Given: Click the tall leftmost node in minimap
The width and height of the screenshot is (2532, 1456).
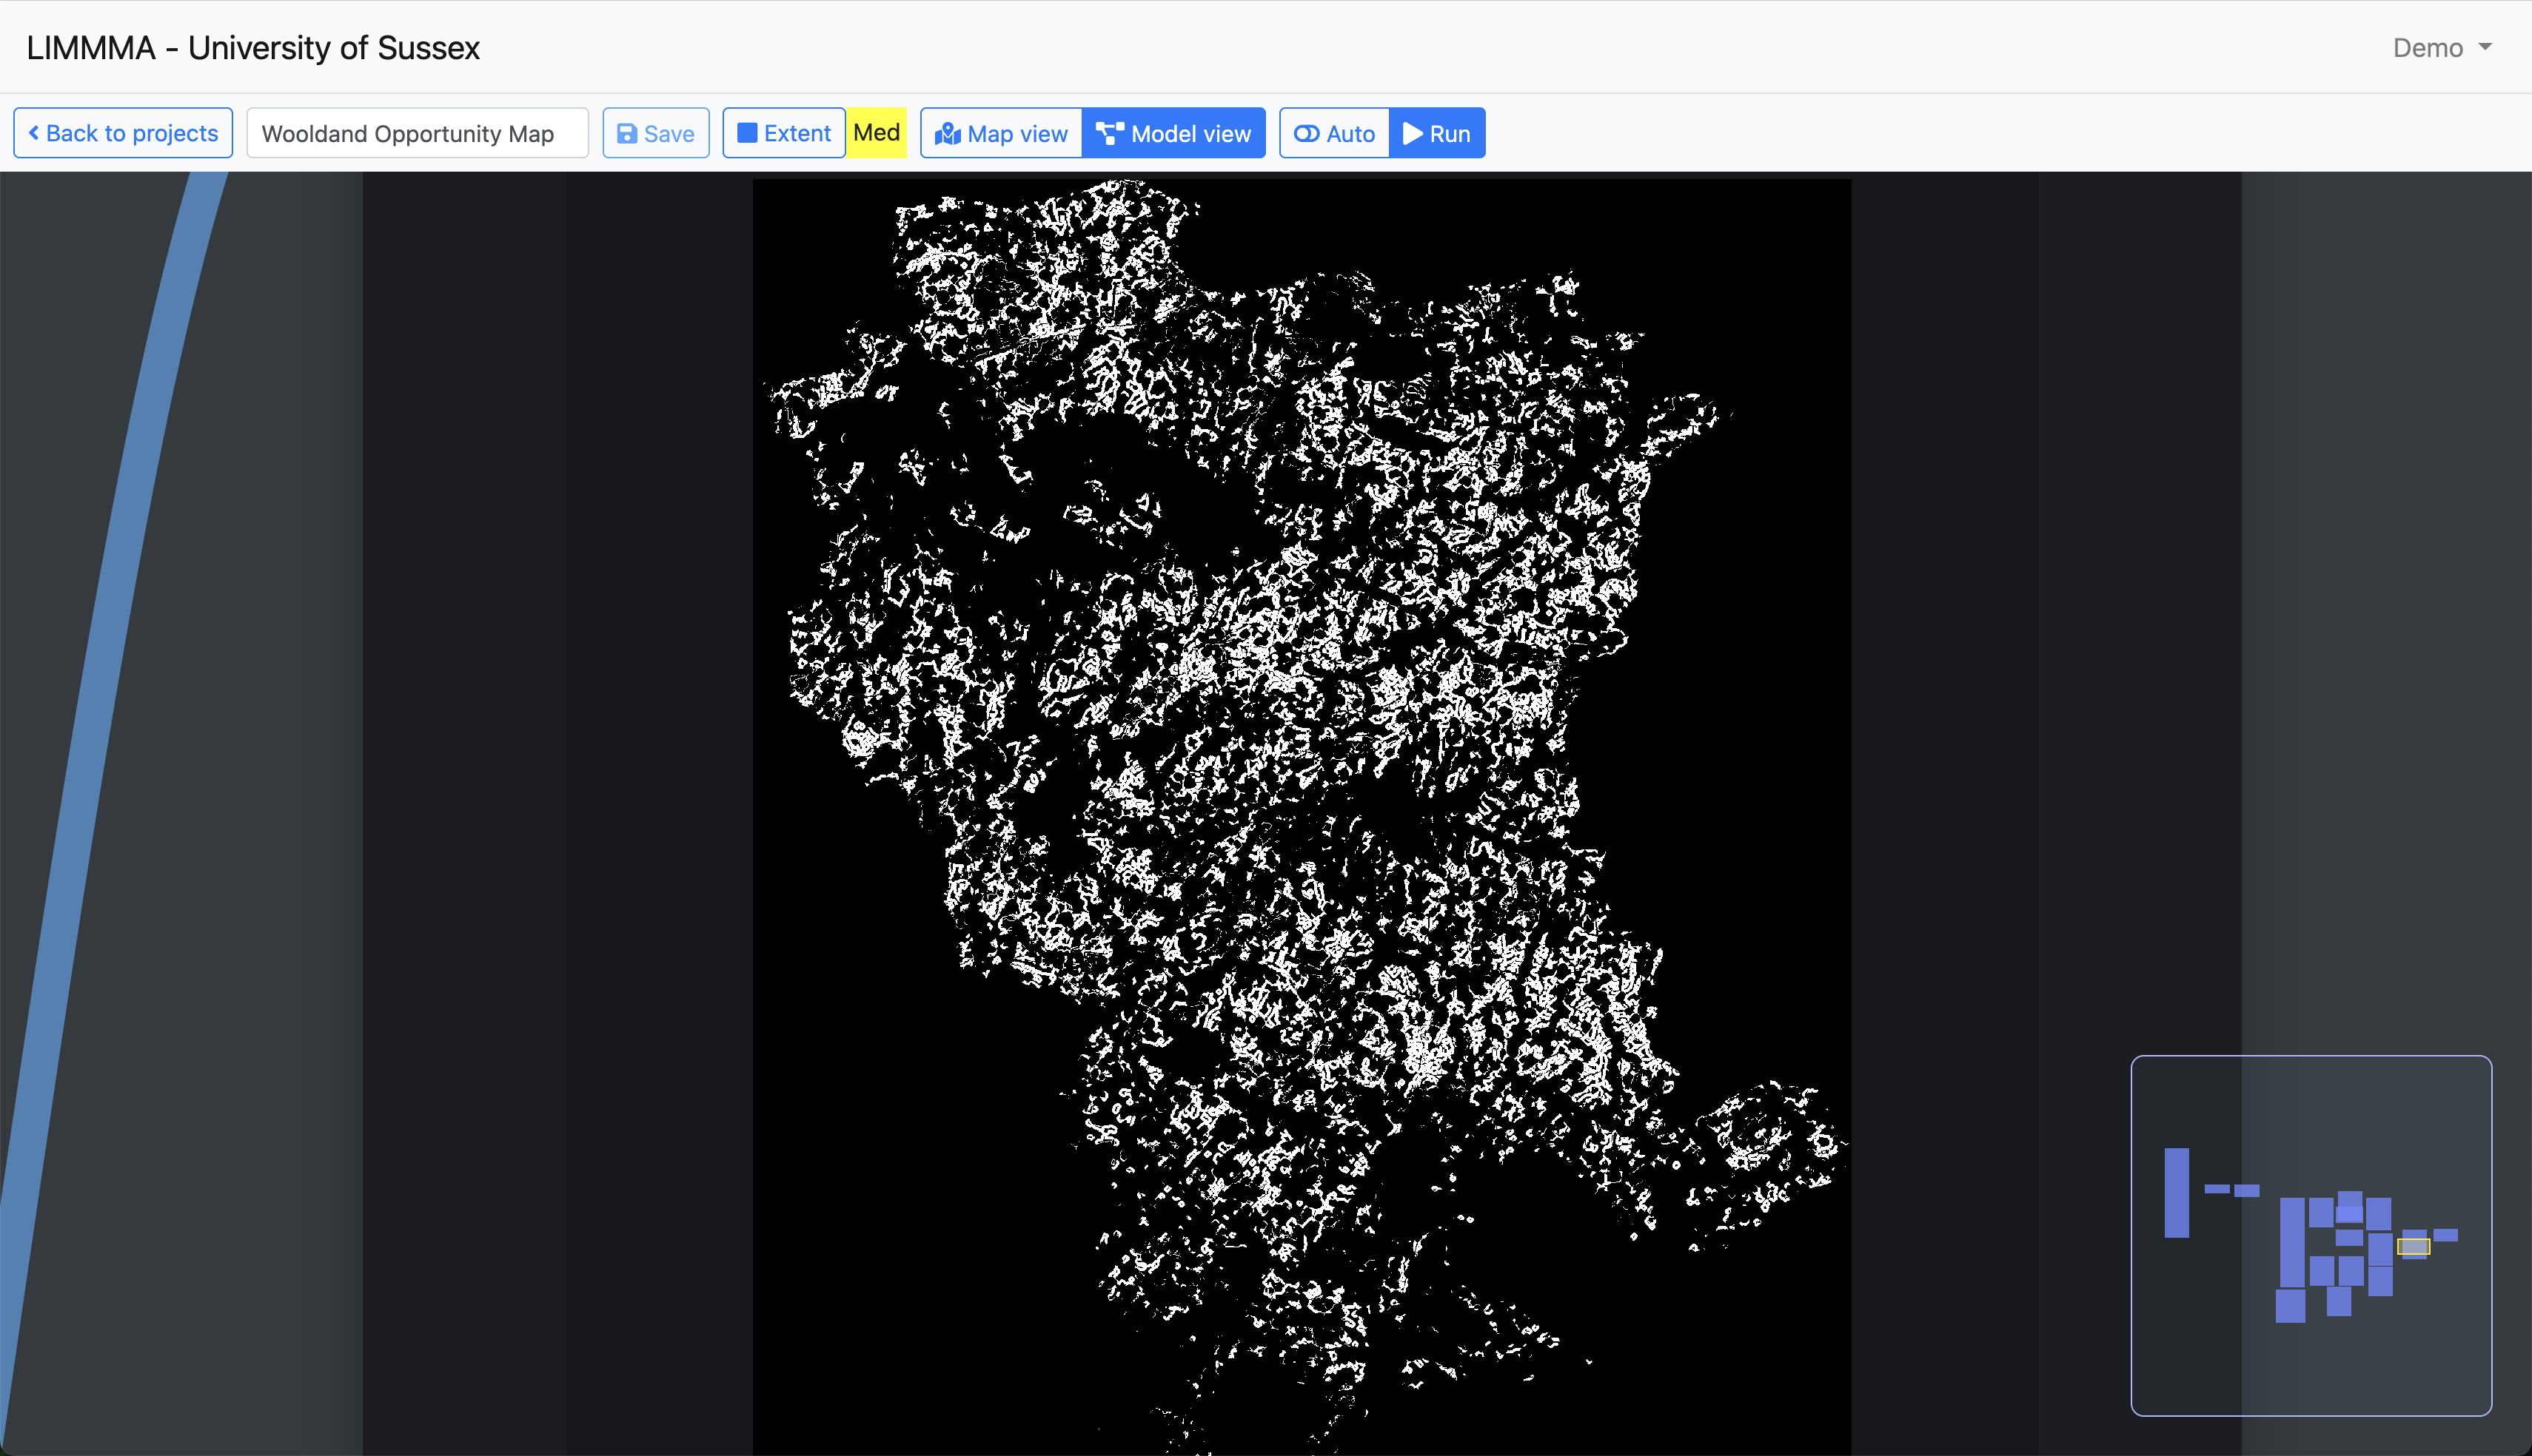Looking at the screenshot, I should (2176, 1192).
